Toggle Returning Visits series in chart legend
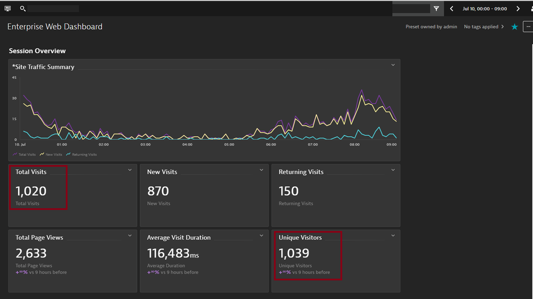The width and height of the screenshot is (533, 299). [81, 155]
